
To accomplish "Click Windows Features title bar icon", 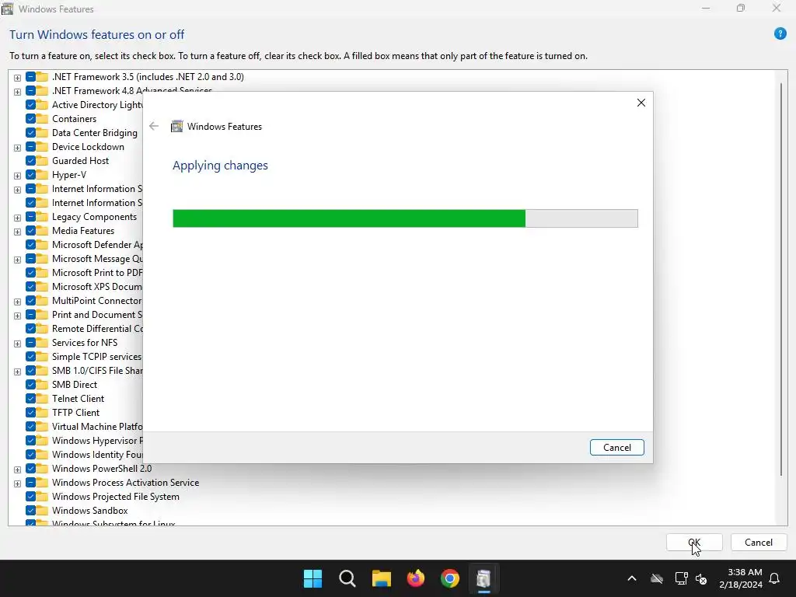I will (x=7, y=9).
